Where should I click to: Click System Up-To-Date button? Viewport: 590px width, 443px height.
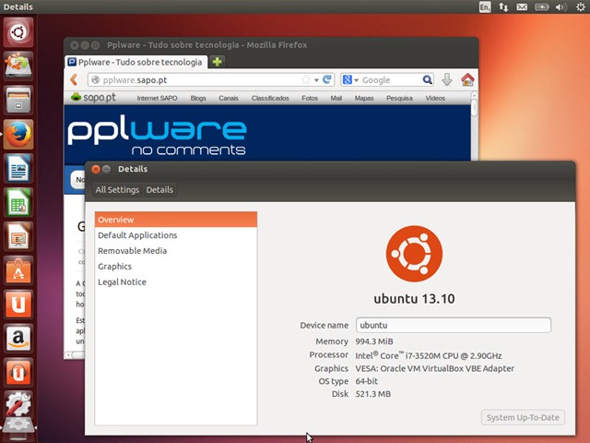tap(523, 417)
